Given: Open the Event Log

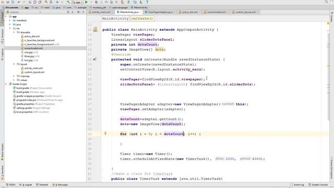Looking at the screenshot, I should coord(297,185).
